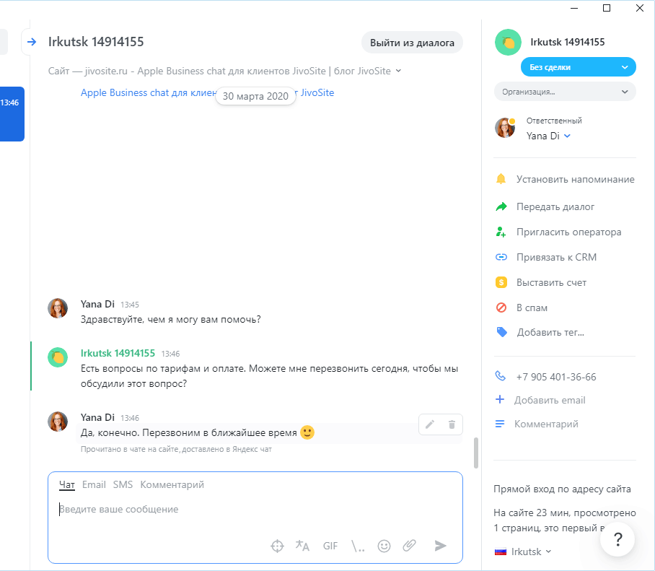Click the Выйти из диалога button

[412, 43]
